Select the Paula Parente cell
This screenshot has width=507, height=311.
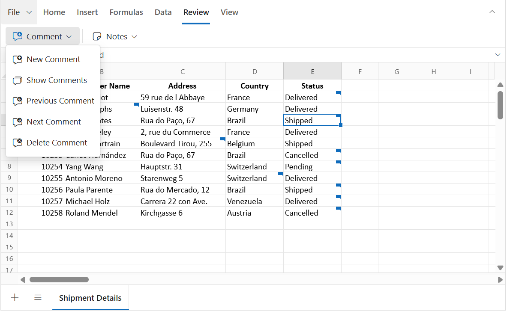102,190
